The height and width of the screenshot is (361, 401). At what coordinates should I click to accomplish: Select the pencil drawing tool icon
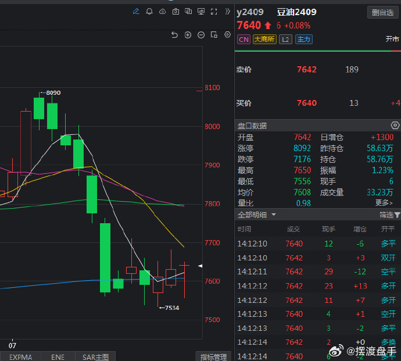136,11
